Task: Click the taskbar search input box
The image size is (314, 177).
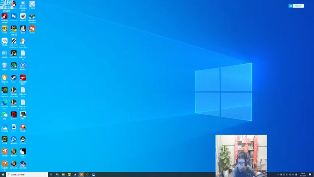Action: click(27, 175)
